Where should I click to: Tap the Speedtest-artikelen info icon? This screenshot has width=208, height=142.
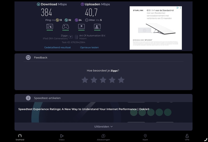(x=28, y=98)
